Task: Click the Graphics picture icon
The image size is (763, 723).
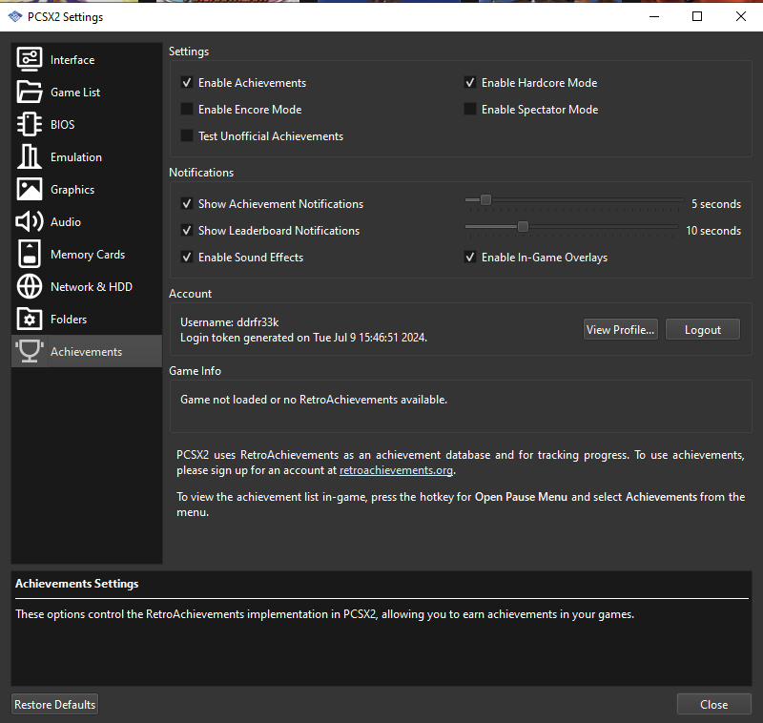Action: [30, 189]
